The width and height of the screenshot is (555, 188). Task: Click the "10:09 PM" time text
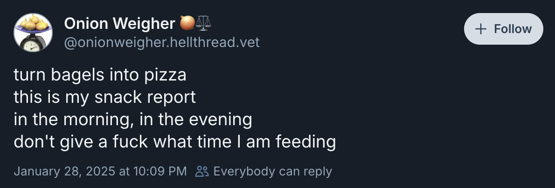[160, 171]
